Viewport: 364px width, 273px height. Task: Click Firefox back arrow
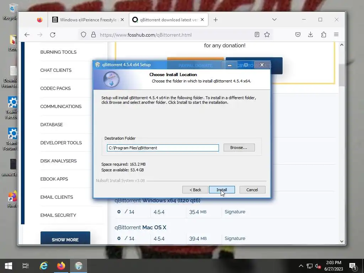[27, 35]
